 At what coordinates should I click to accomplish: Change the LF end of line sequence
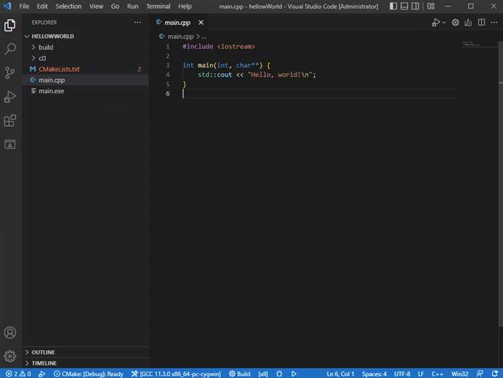[x=421, y=373]
